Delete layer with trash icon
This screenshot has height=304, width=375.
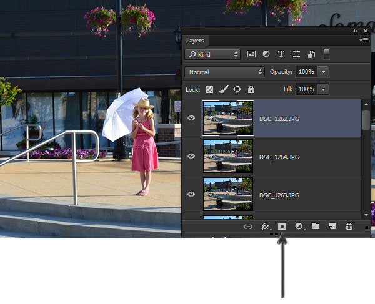349,227
